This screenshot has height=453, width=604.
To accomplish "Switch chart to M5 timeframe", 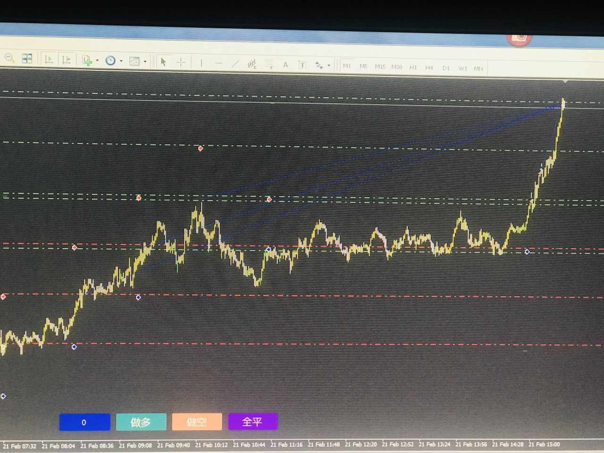I will pyautogui.click(x=363, y=67).
